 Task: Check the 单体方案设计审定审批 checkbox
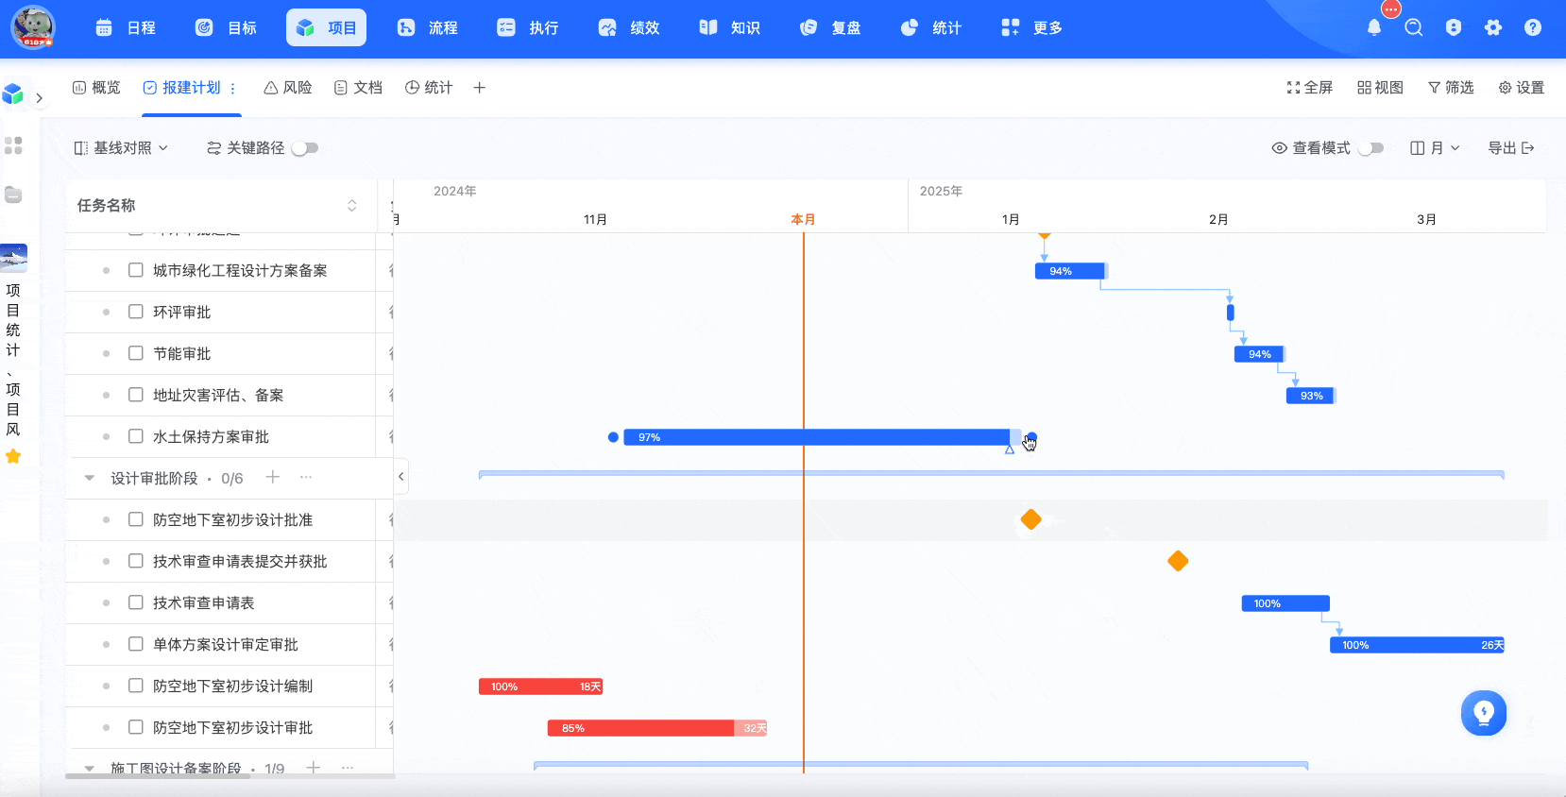(136, 644)
